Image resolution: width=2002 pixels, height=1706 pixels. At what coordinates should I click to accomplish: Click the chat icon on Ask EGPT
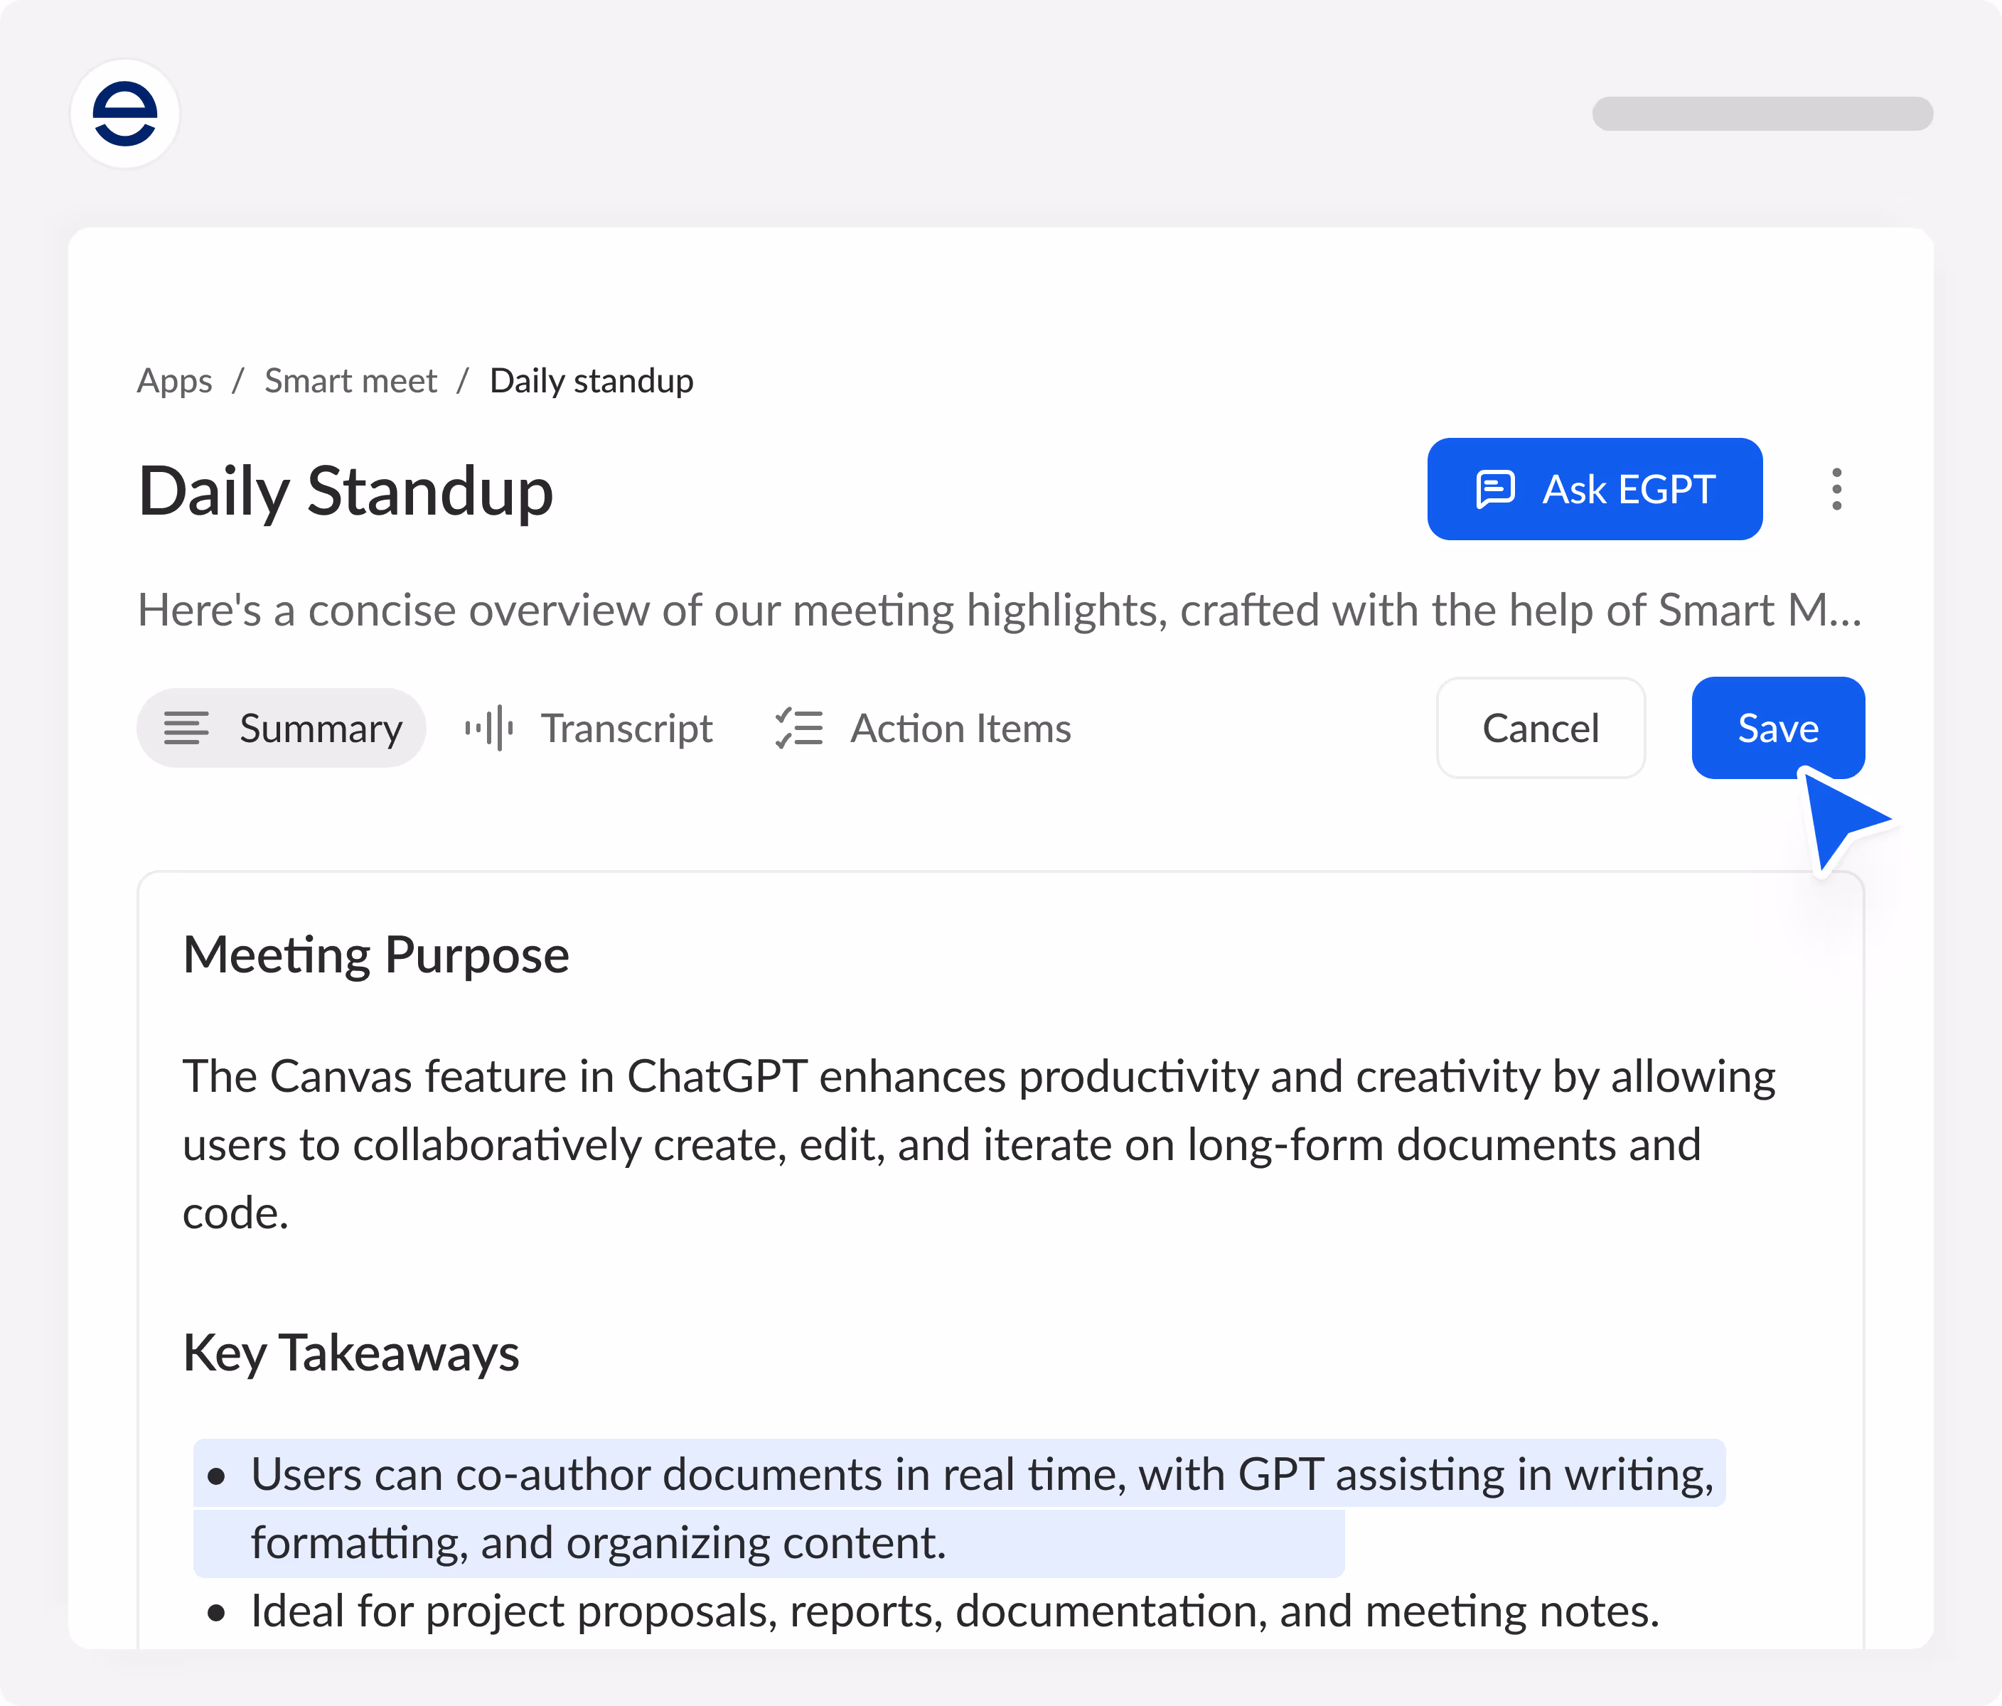1494,490
